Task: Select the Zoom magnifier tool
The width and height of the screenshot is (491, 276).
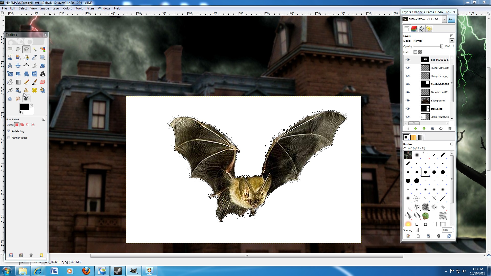Action: coord(43,57)
